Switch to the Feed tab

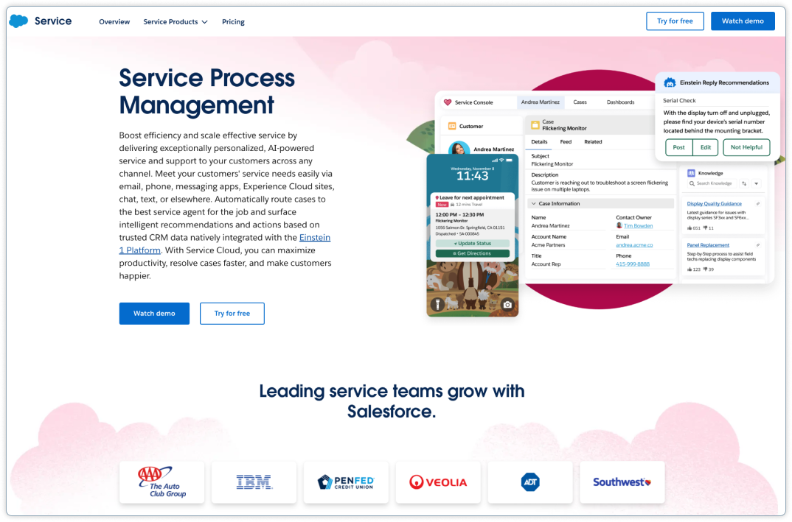coord(566,141)
